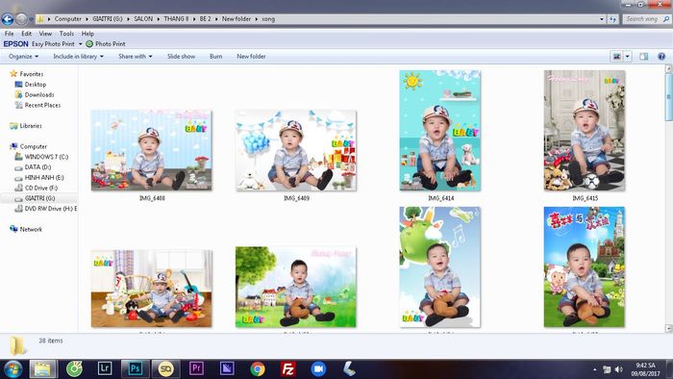Viewport: 673px width, 379px height.
Task: Expand the Easy Photo Print dropdown arrow
Action: coord(80,44)
